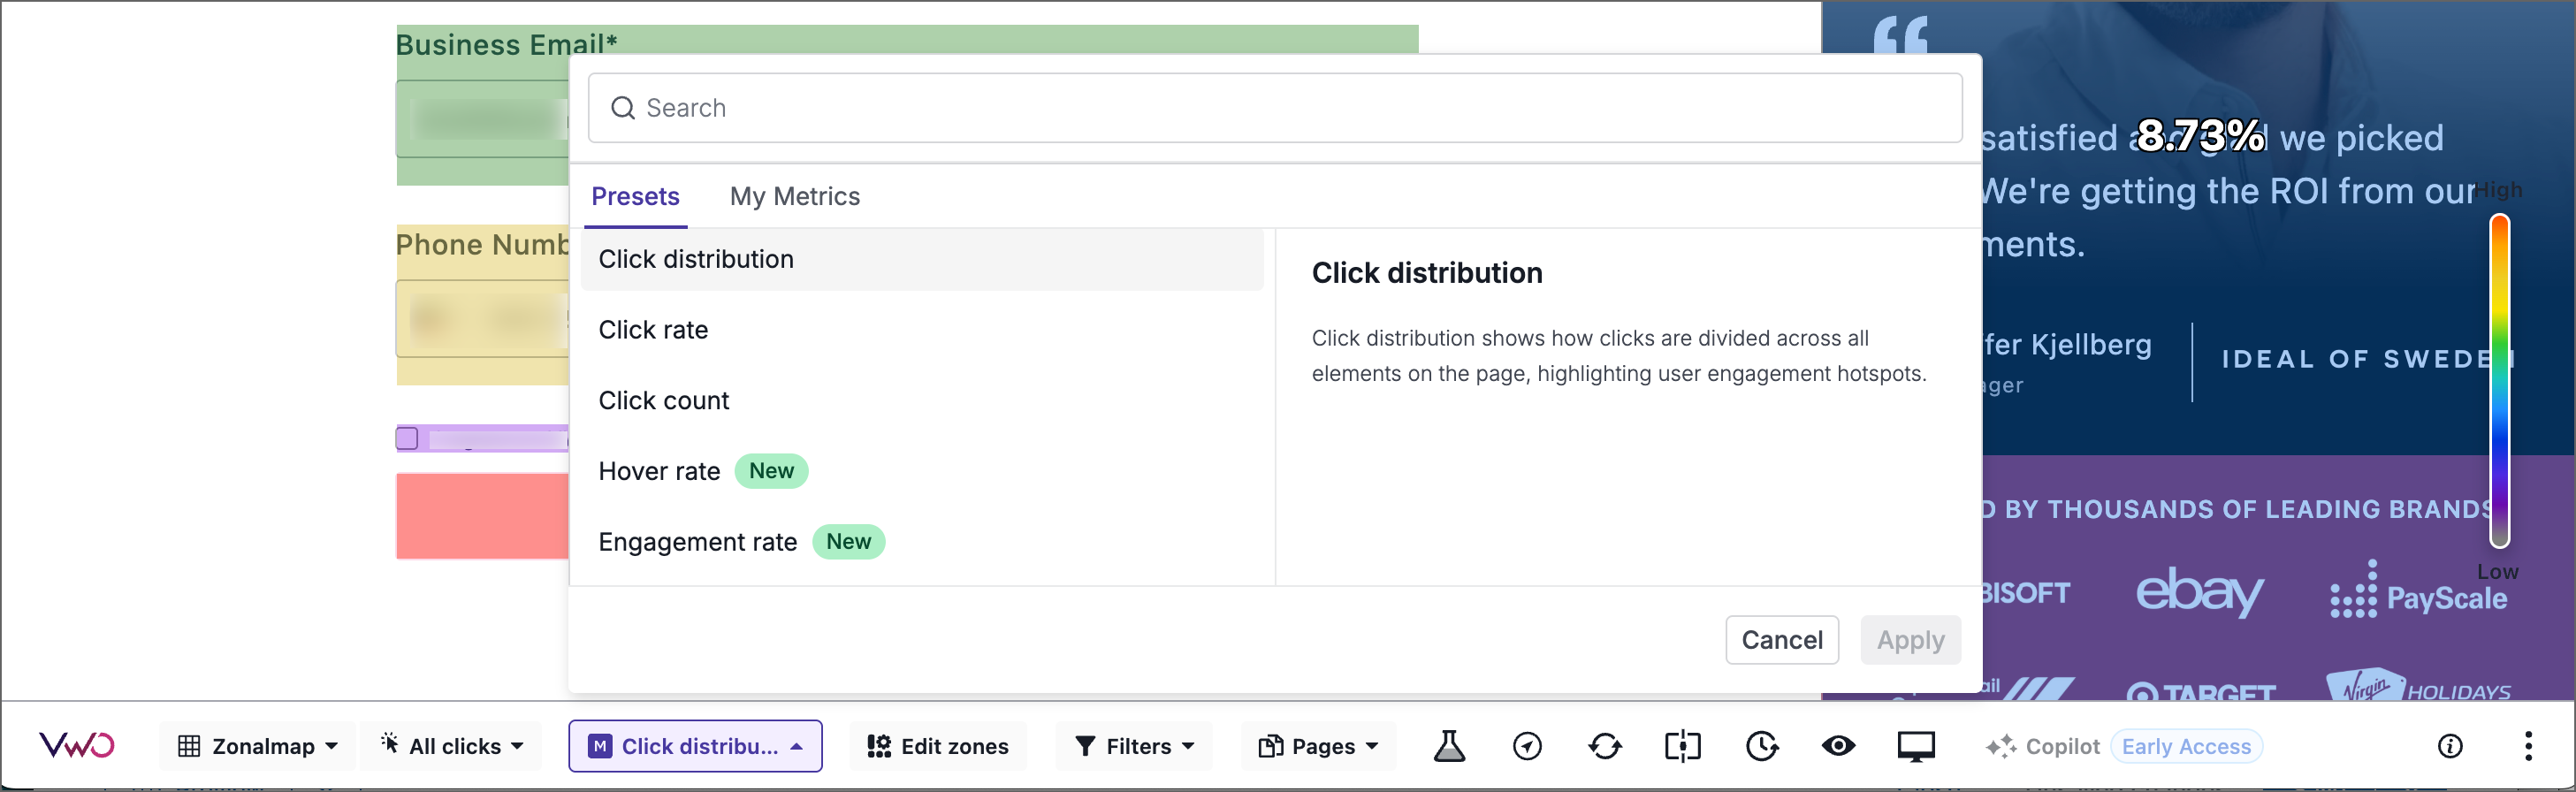
Task: Click the VWO logo in the toolbar
Action: click(76, 746)
